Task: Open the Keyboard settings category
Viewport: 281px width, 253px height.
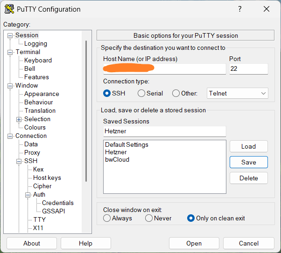Action: coord(38,60)
